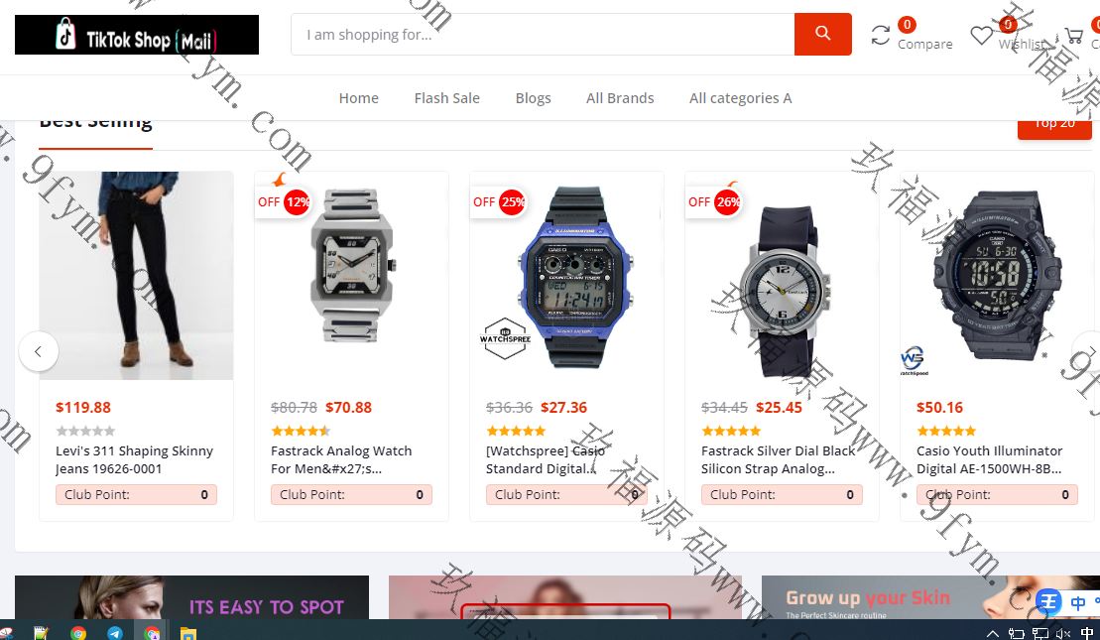Go to the All Brands page
Image resolution: width=1100 pixels, height=640 pixels.
point(620,98)
